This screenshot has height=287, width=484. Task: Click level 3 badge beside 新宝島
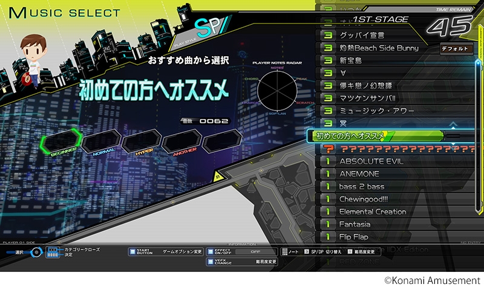(x=328, y=60)
